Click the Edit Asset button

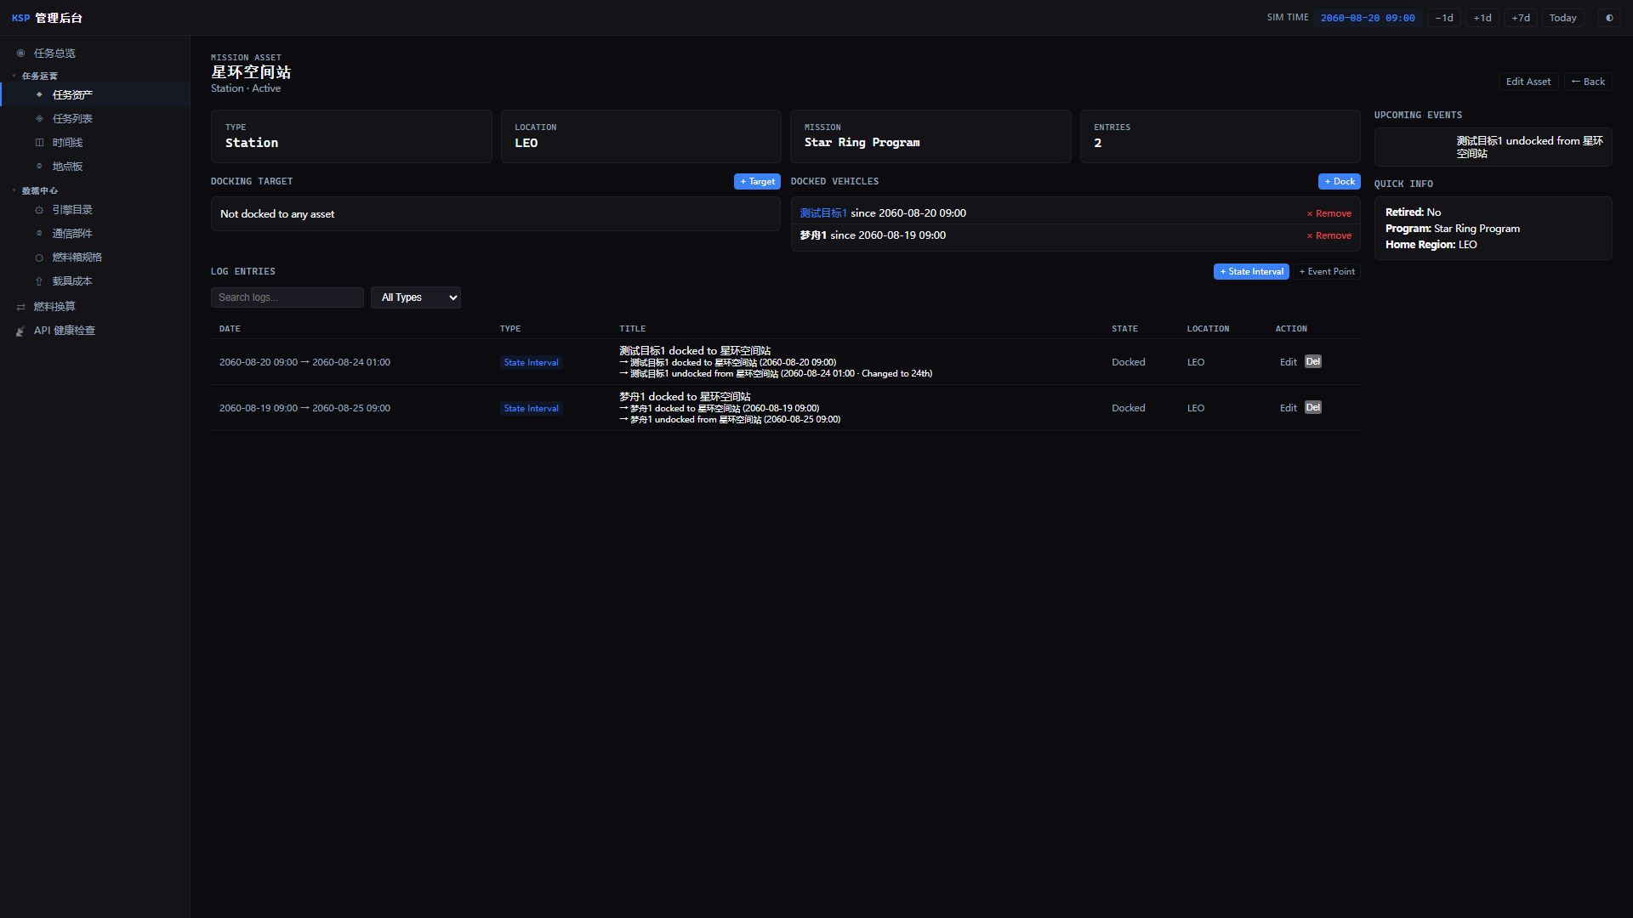click(1528, 82)
